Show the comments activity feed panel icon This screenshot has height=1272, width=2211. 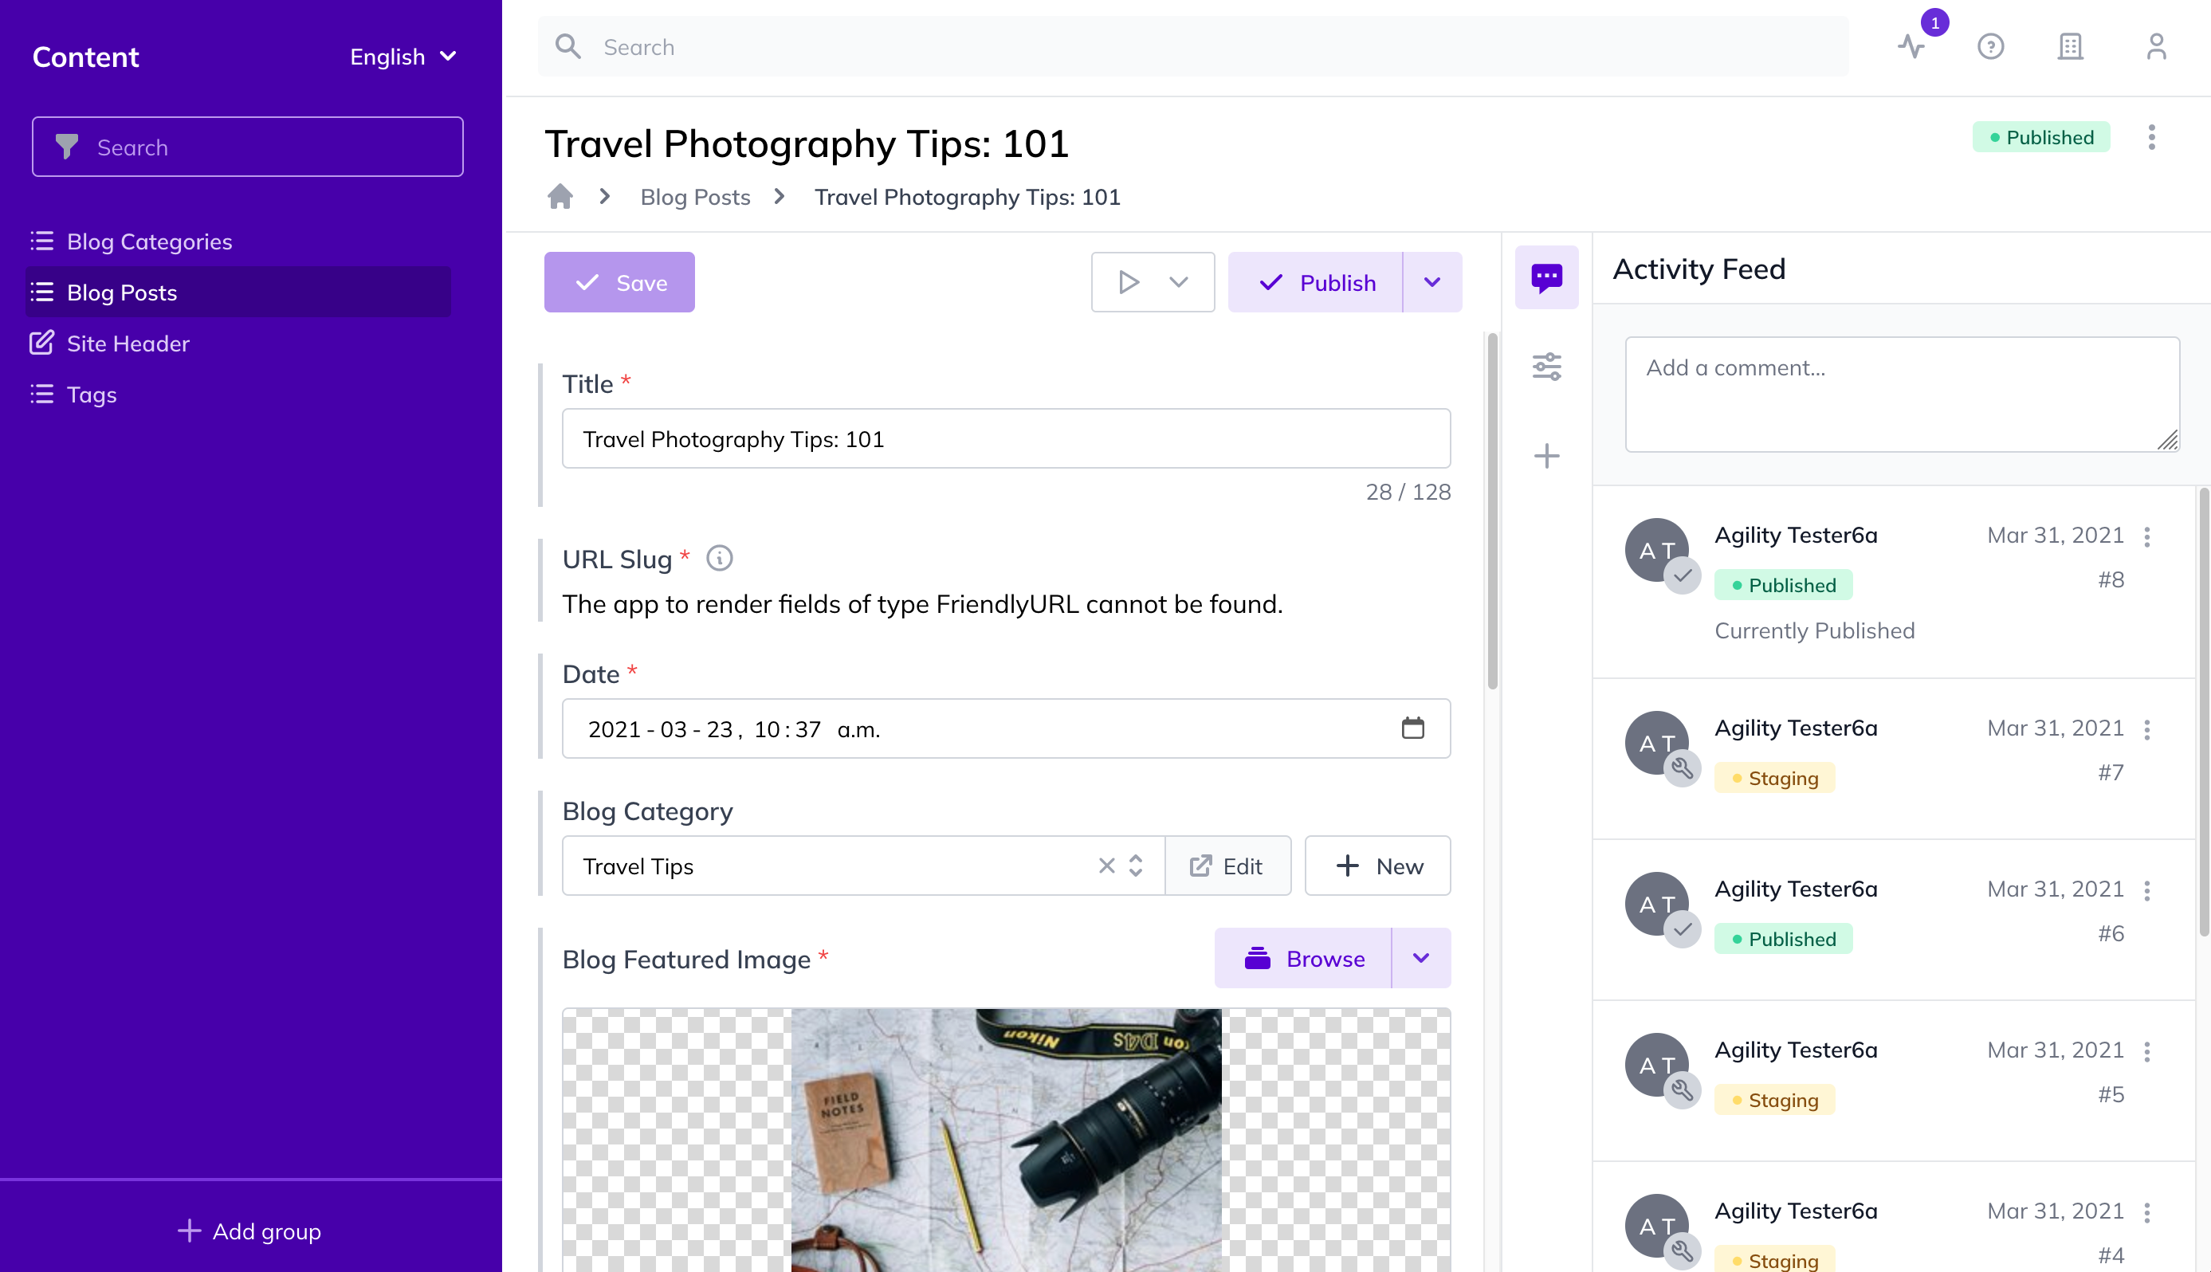1546,278
